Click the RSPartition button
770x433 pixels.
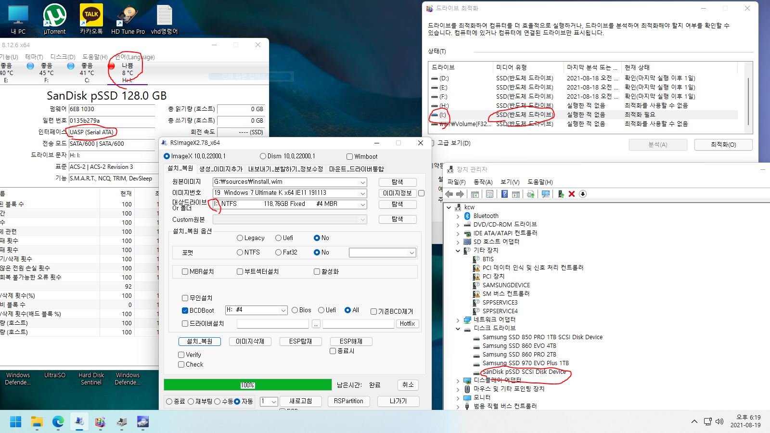(x=348, y=401)
